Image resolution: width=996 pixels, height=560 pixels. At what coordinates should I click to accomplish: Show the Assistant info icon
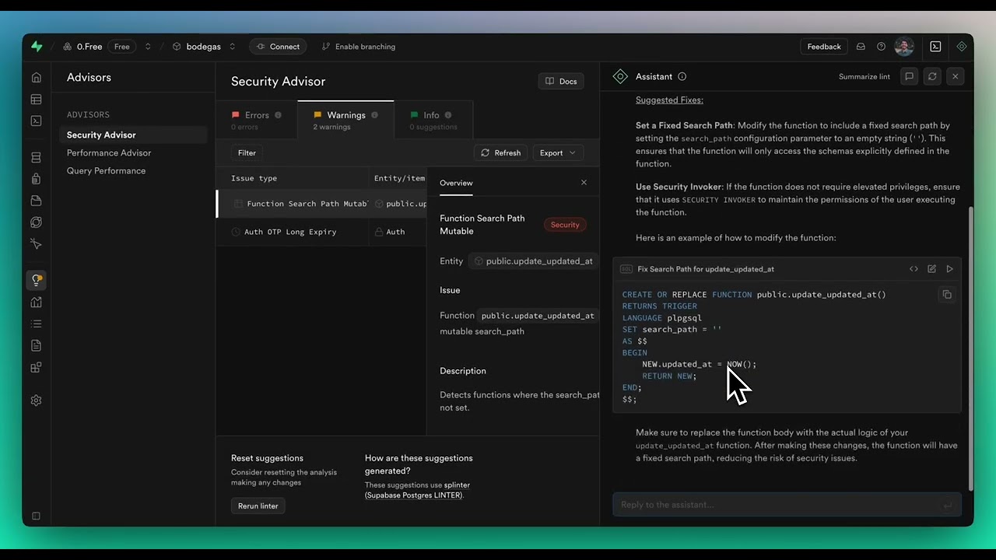click(x=682, y=76)
